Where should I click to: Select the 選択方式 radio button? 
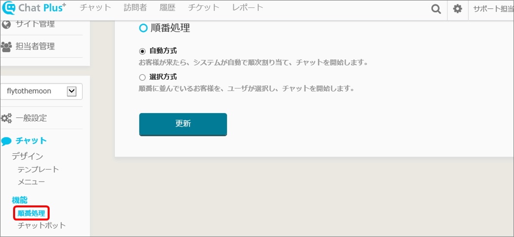tap(142, 78)
